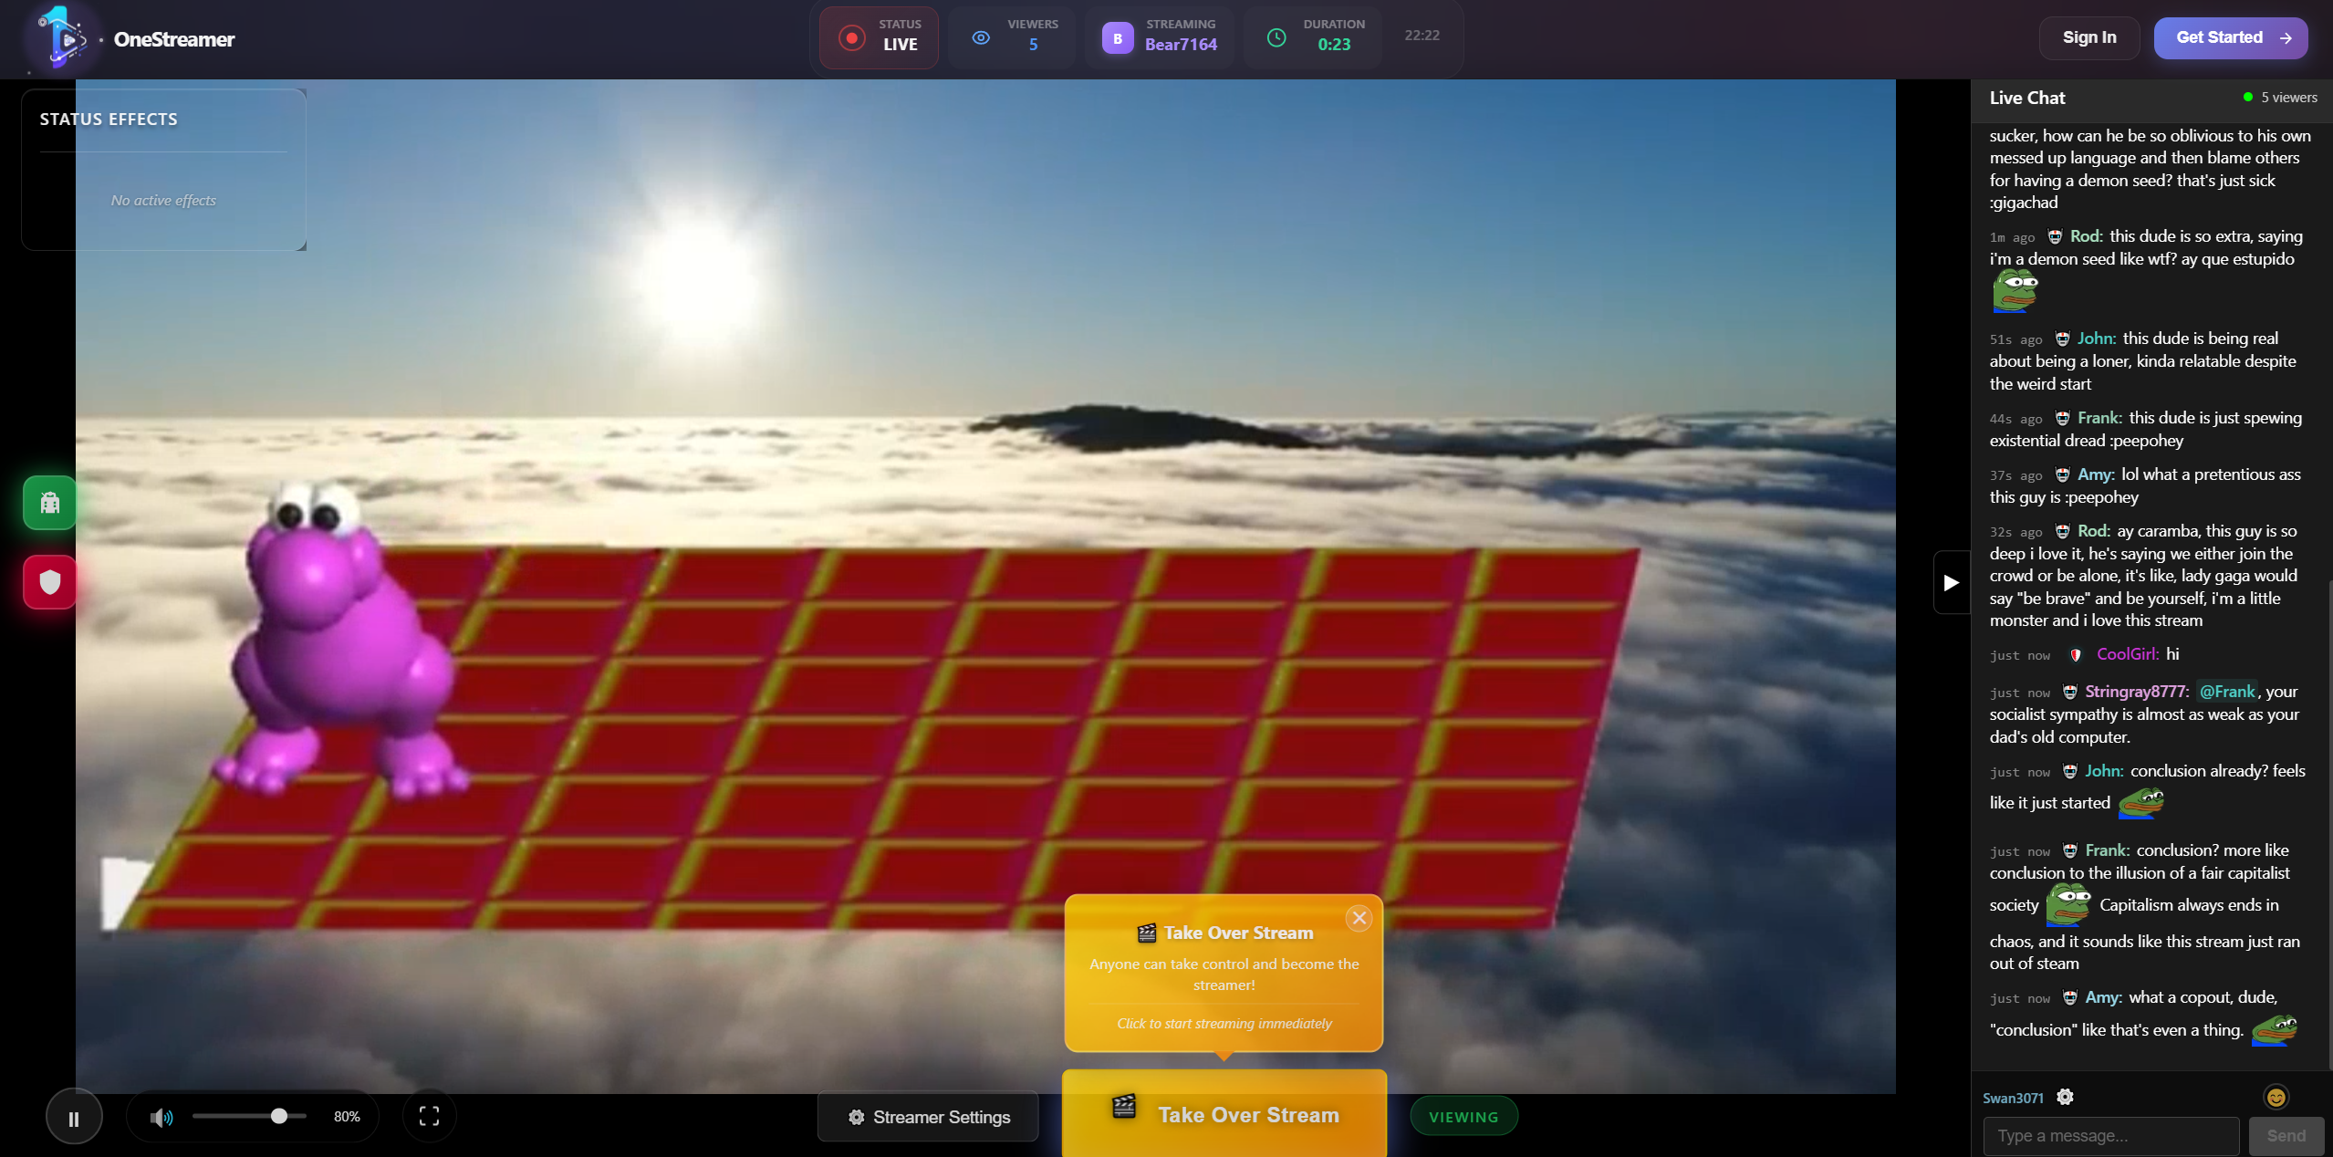The image size is (2333, 1157).
Task: Click the Pepe emote after 'like it just started'
Action: [2140, 802]
